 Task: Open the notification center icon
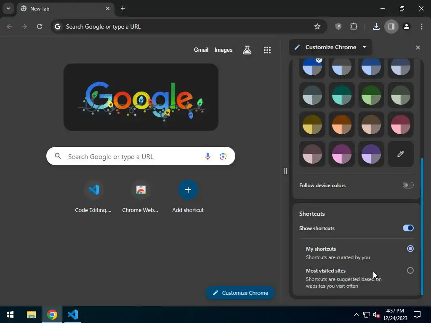(x=417, y=315)
